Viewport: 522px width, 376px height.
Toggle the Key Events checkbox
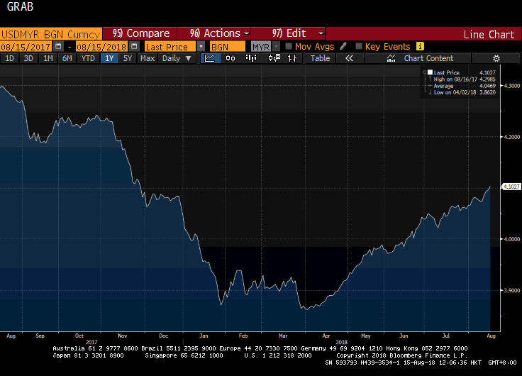pos(359,46)
